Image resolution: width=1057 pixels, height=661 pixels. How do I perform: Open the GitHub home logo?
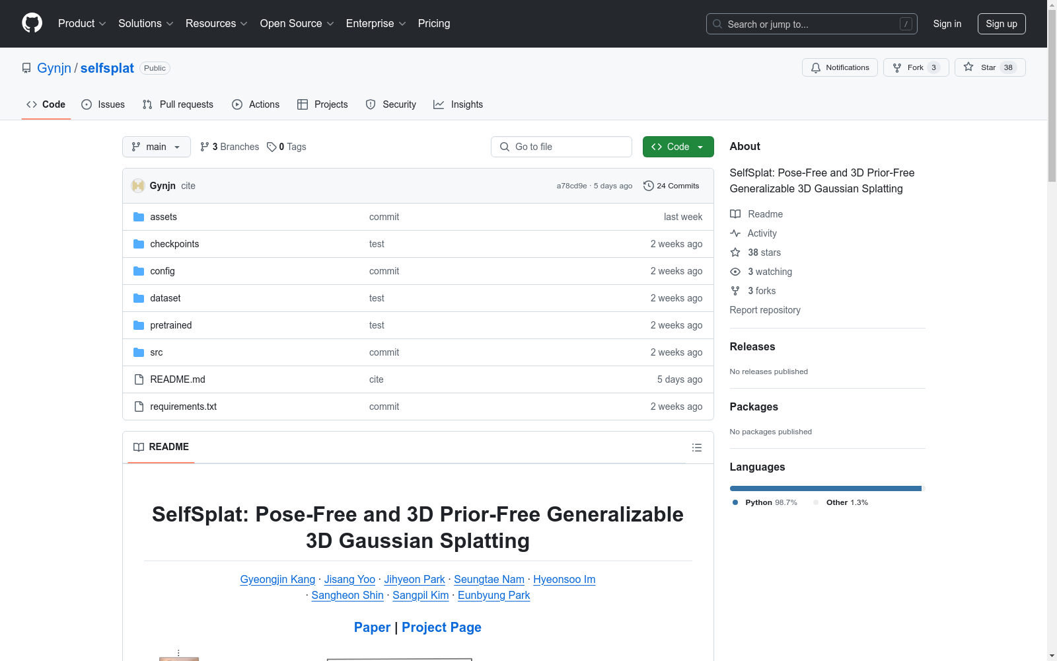click(x=32, y=23)
